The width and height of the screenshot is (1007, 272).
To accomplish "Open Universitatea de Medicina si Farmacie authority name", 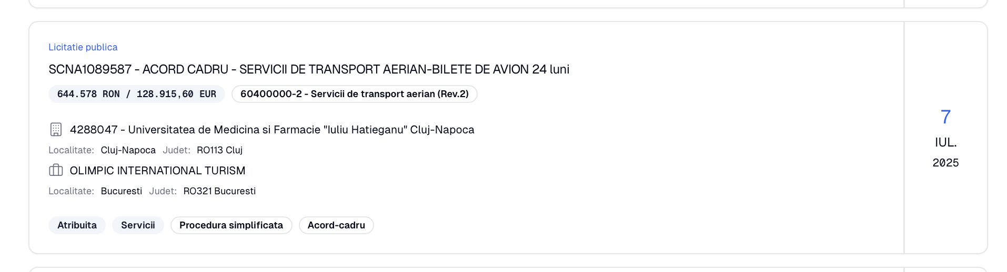I will point(272,130).
